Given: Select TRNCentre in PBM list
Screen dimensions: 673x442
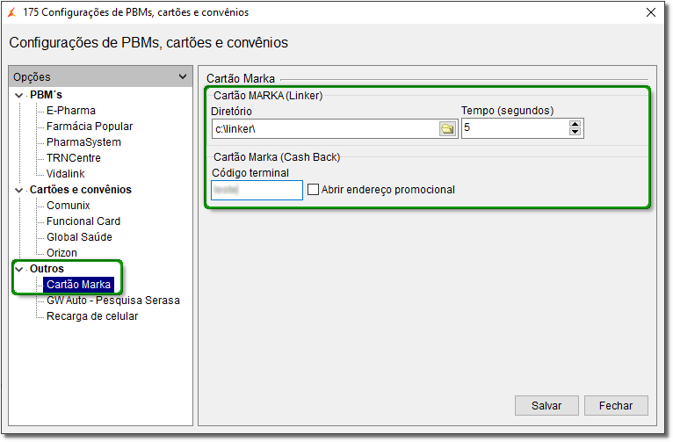Looking at the screenshot, I should (x=74, y=158).
